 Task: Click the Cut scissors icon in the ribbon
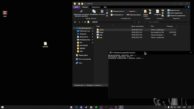click(x=107, y=10)
